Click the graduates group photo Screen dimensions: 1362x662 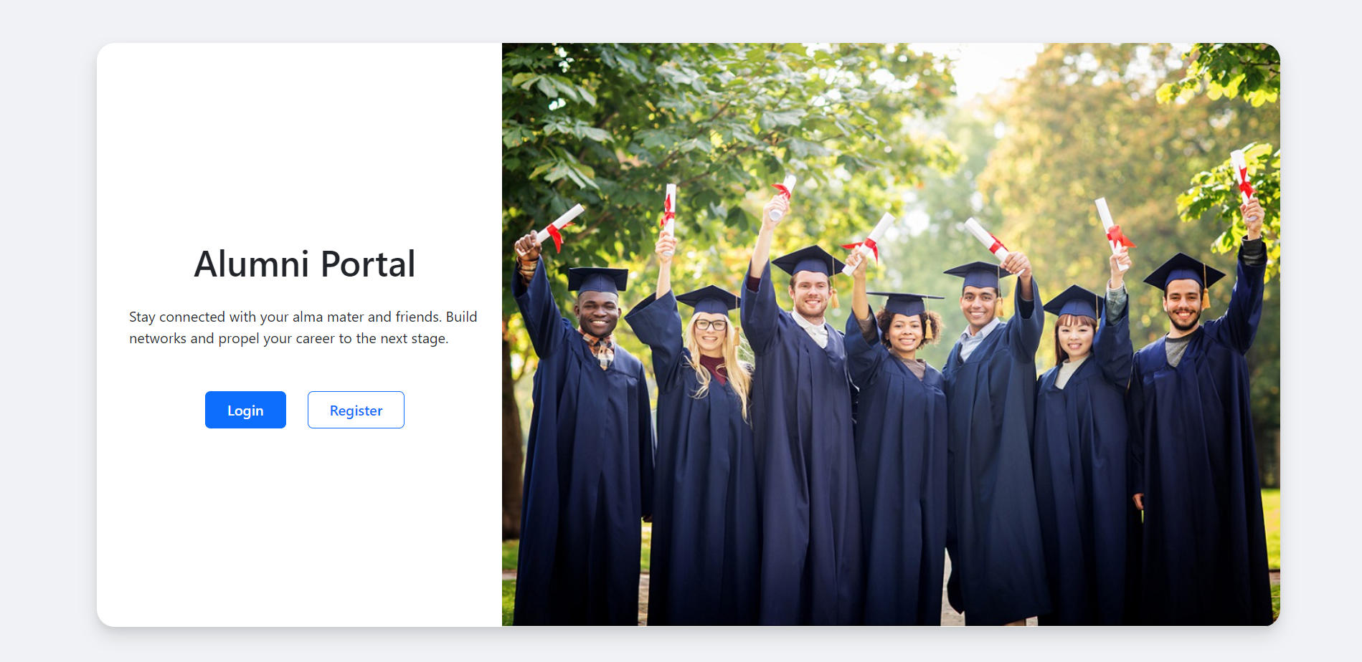click(x=891, y=335)
